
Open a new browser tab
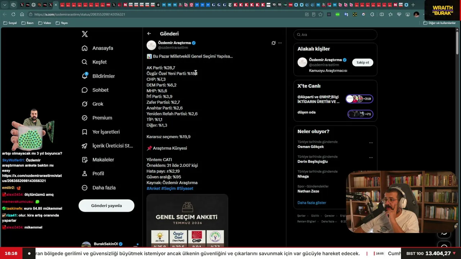[x=413, y=5]
